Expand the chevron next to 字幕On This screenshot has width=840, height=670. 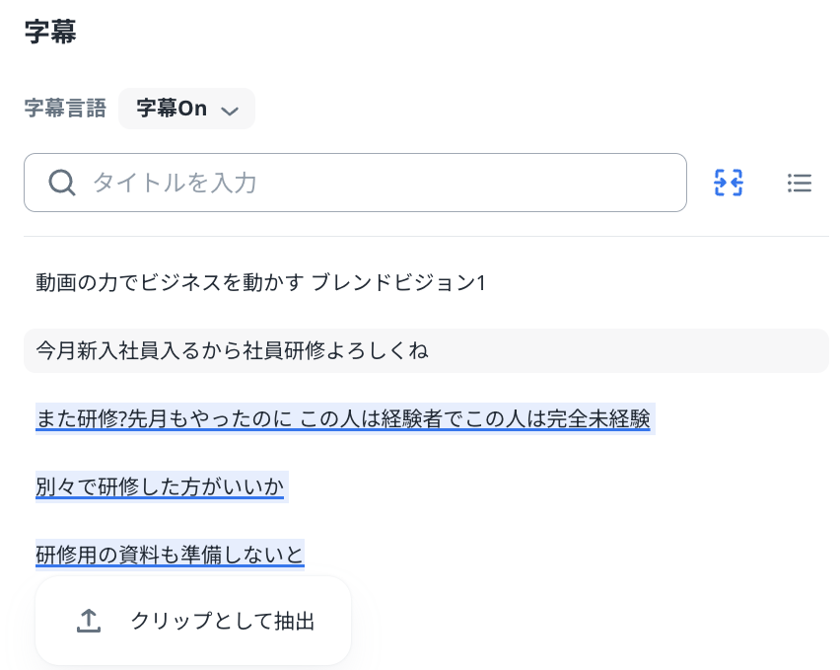tap(230, 110)
